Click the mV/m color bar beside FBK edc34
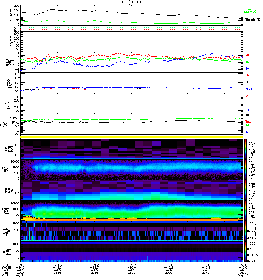Screen dimensions: 263x280 (x=245, y=231)
